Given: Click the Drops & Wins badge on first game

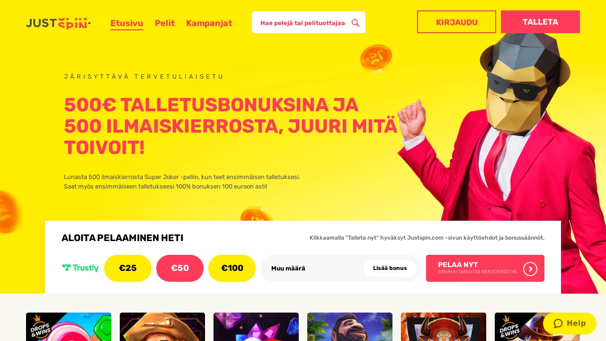Looking at the screenshot, I should [x=40, y=327].
